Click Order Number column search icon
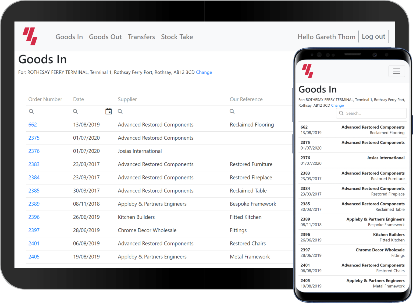413x303 pixels. click(x=31, y=111)
